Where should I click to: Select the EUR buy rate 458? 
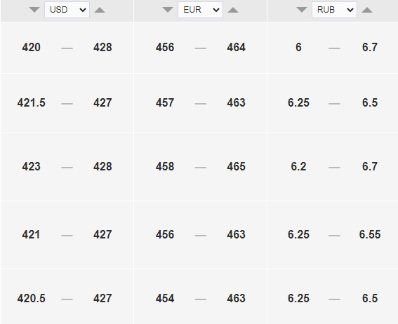pyautogui.click(x=165, y=167)
